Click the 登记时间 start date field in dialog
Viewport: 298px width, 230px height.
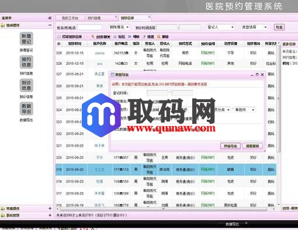click(x=158, y=93)
